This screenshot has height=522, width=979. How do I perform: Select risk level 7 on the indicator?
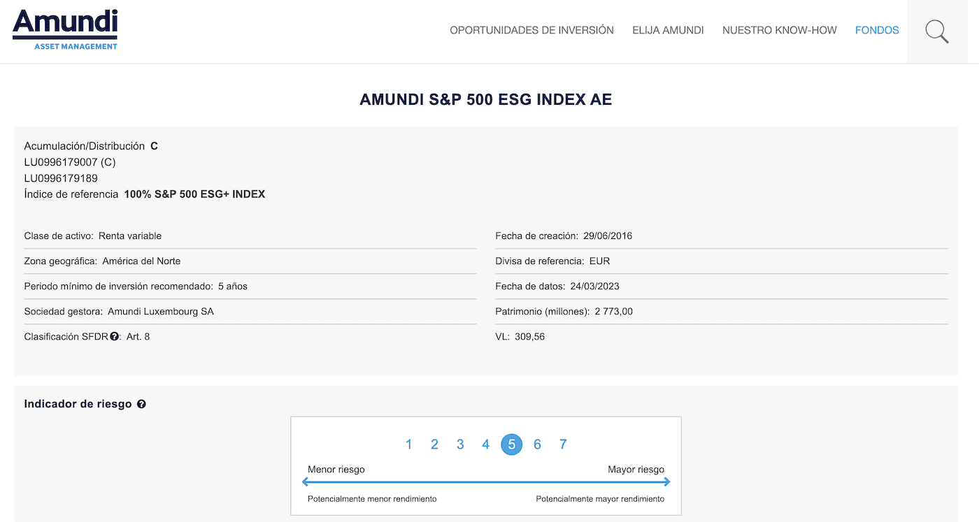pos(563,444)
